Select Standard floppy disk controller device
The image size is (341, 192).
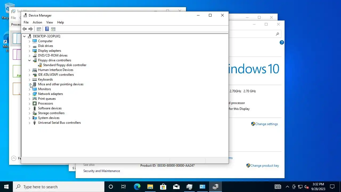point(65,65)
